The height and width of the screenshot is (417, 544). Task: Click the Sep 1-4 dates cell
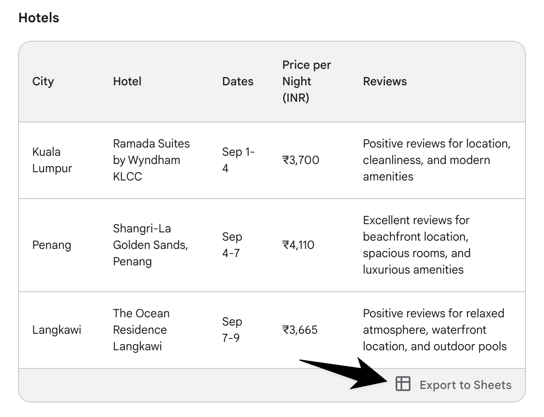(x=238, y=160)
